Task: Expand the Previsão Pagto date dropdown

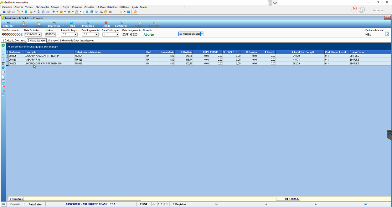Action: coord(76,35)
